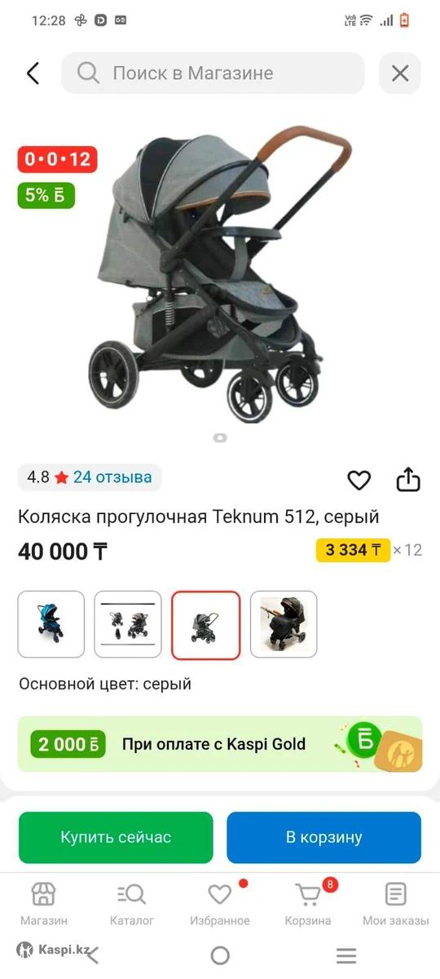
Task: Add stroller to favorites with heart icon
Action: [359, 481]
